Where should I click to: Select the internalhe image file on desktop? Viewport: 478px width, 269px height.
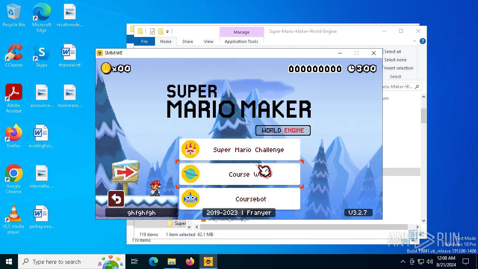41,177
